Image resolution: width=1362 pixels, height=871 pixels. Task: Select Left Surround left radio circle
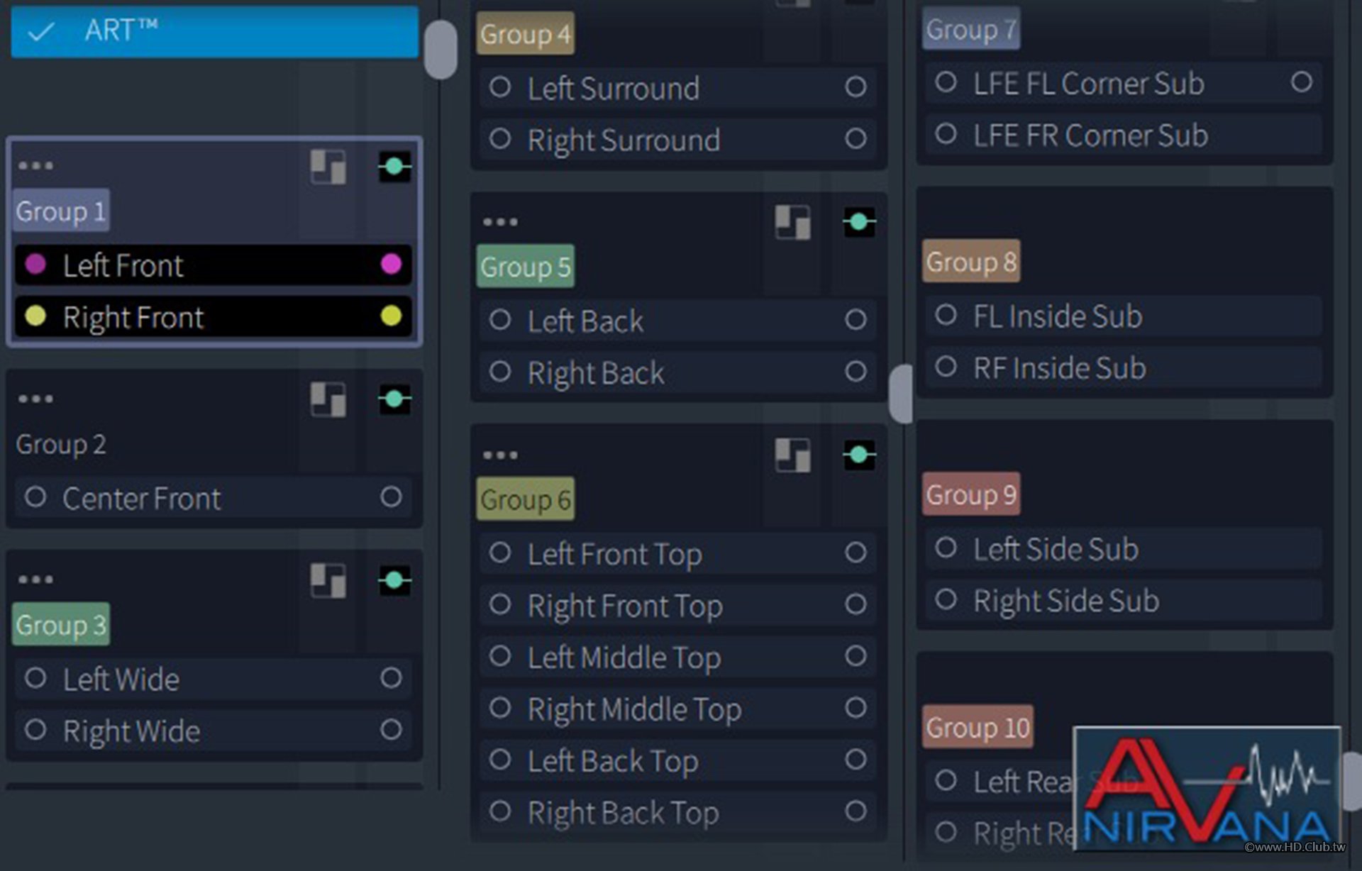click(x=500, y=87)
